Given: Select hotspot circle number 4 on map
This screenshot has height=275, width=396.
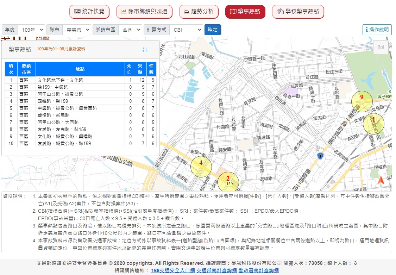Looking at the screenshot, I should pyautogui.click(x=201, y=167).
